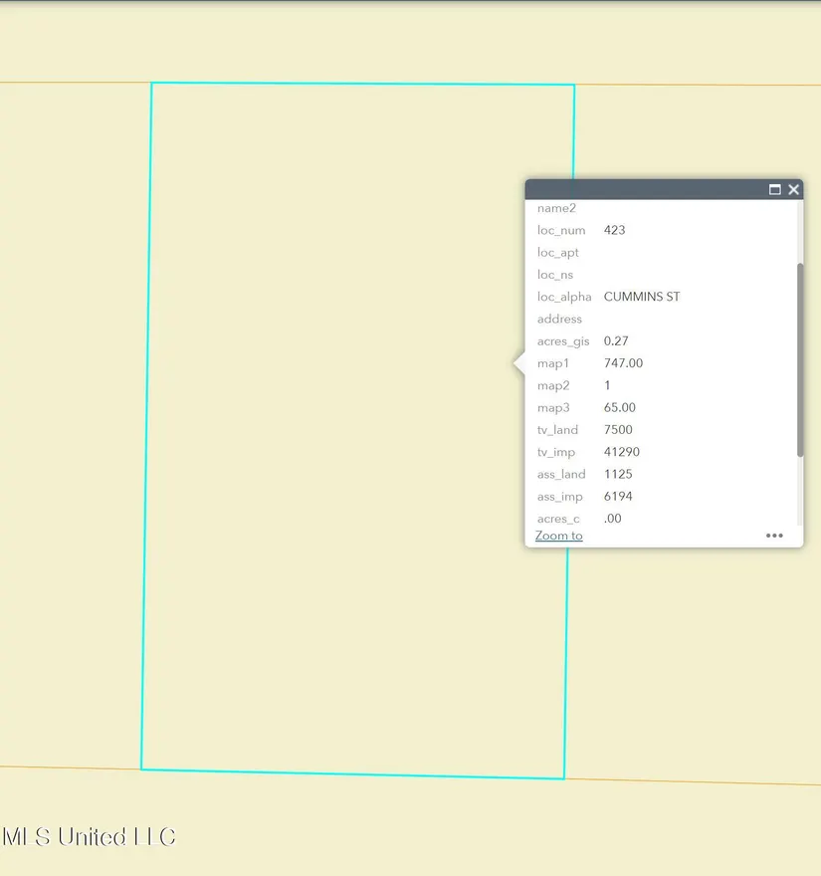
Task: Open the popup's three-dot more options menu
Action: point(774,536)
